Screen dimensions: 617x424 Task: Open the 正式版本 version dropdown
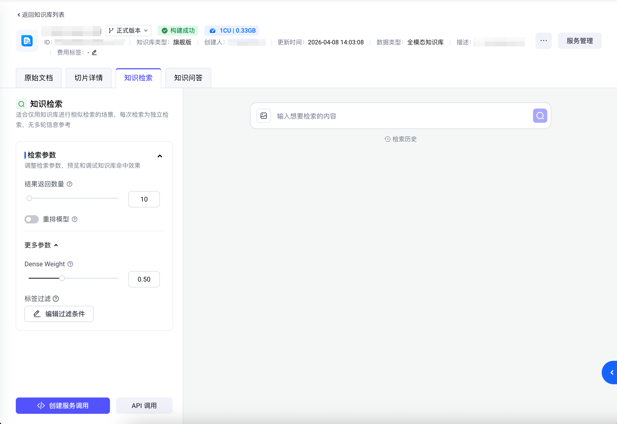(129, 31)
